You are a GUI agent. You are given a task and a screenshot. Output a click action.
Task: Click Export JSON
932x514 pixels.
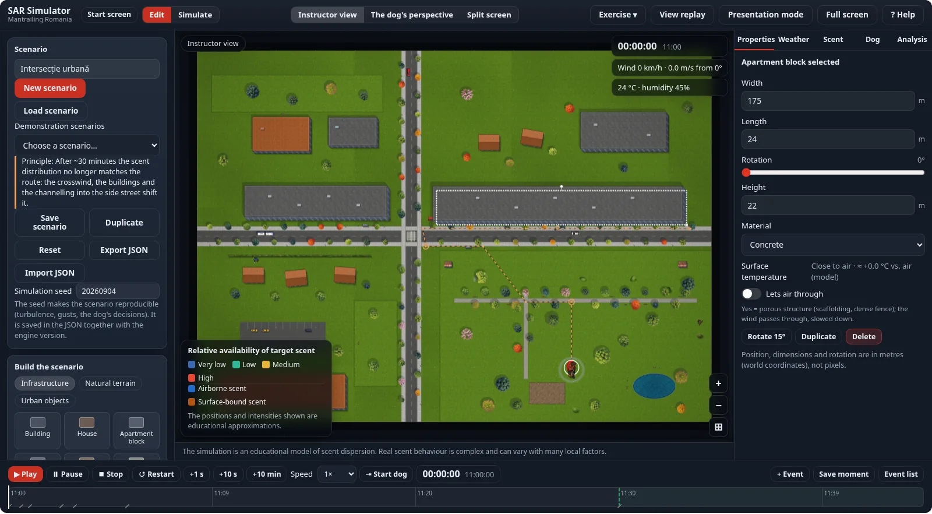tap(124, 250)
